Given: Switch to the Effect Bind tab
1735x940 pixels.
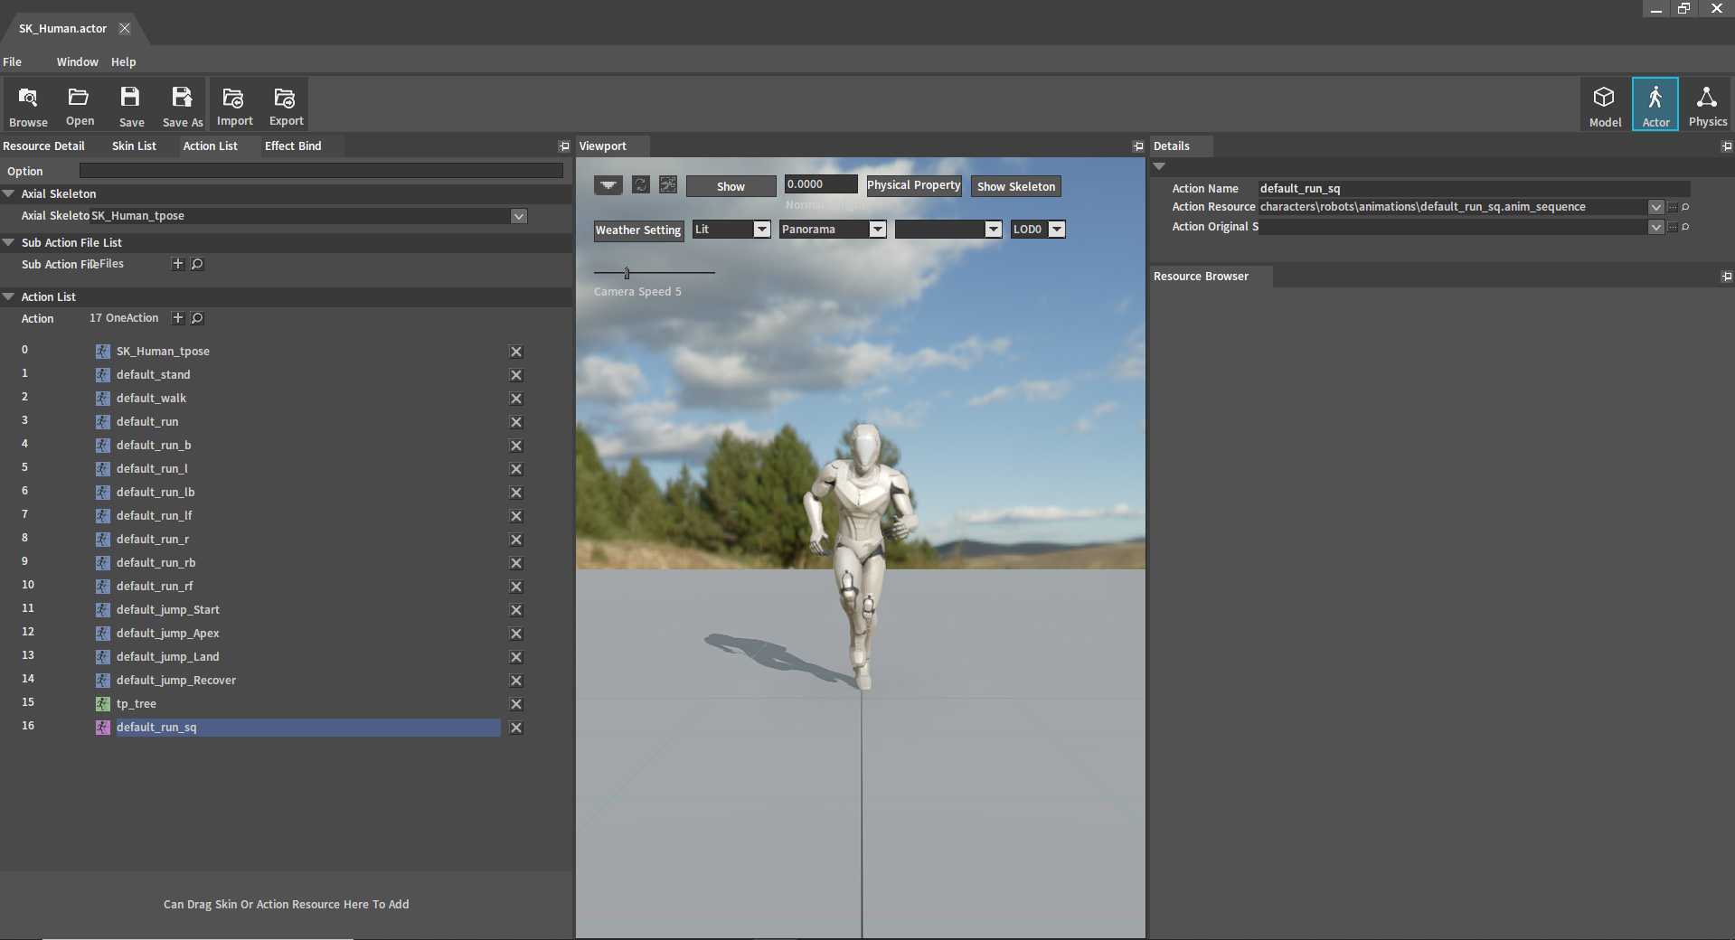Looking at the screenshot, I should click(293, 146).
